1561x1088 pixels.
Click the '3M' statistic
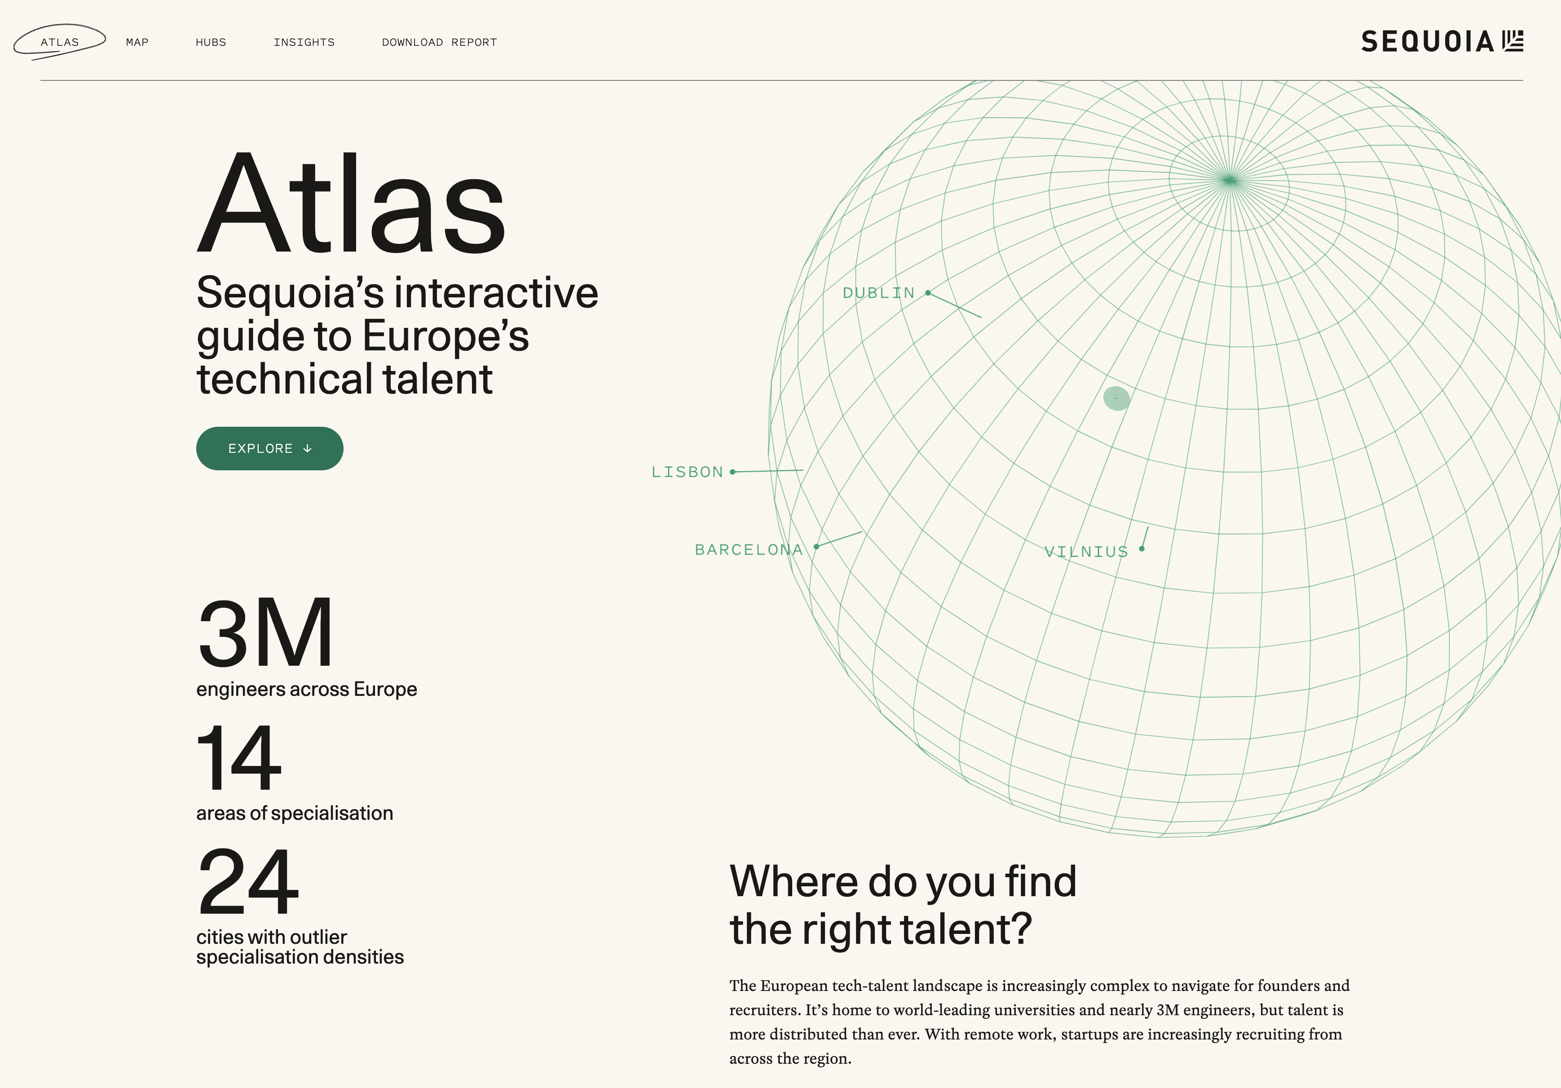(x=265, y=633)
